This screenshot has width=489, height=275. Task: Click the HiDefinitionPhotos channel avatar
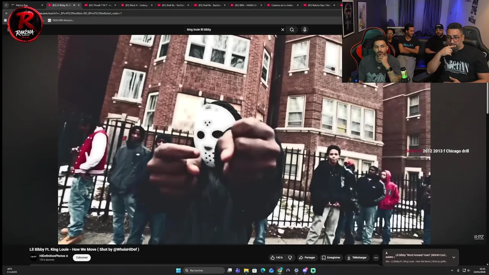click(x=34, y=257)
